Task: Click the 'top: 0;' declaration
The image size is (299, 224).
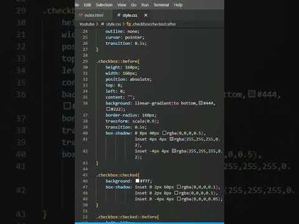Action: coord(114,85)
